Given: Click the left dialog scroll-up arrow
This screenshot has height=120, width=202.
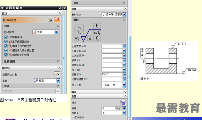Looking at the screenshot, I should (x=64, y=13).
